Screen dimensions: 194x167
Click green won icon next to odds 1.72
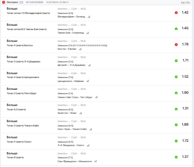(176, 141)
